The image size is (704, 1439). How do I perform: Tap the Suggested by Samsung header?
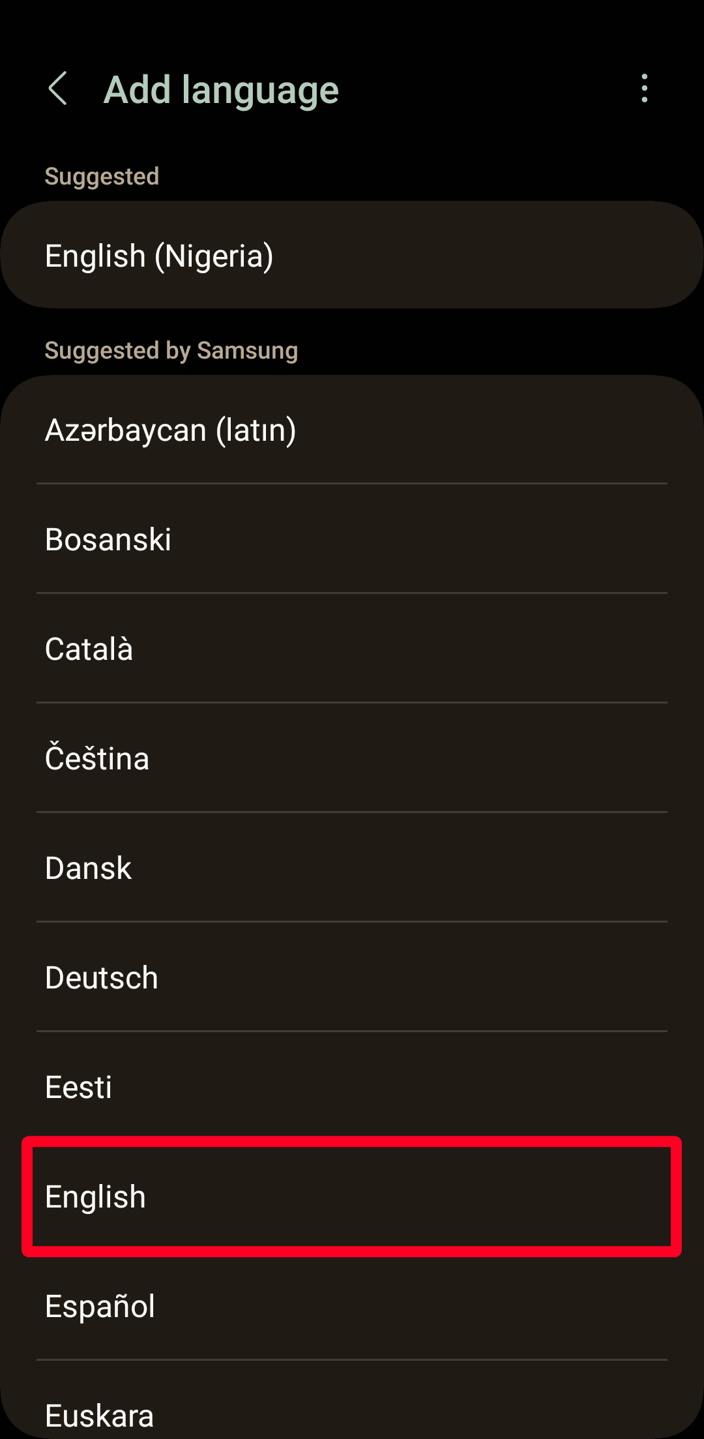pyautogui.click(x=171, y=351)
